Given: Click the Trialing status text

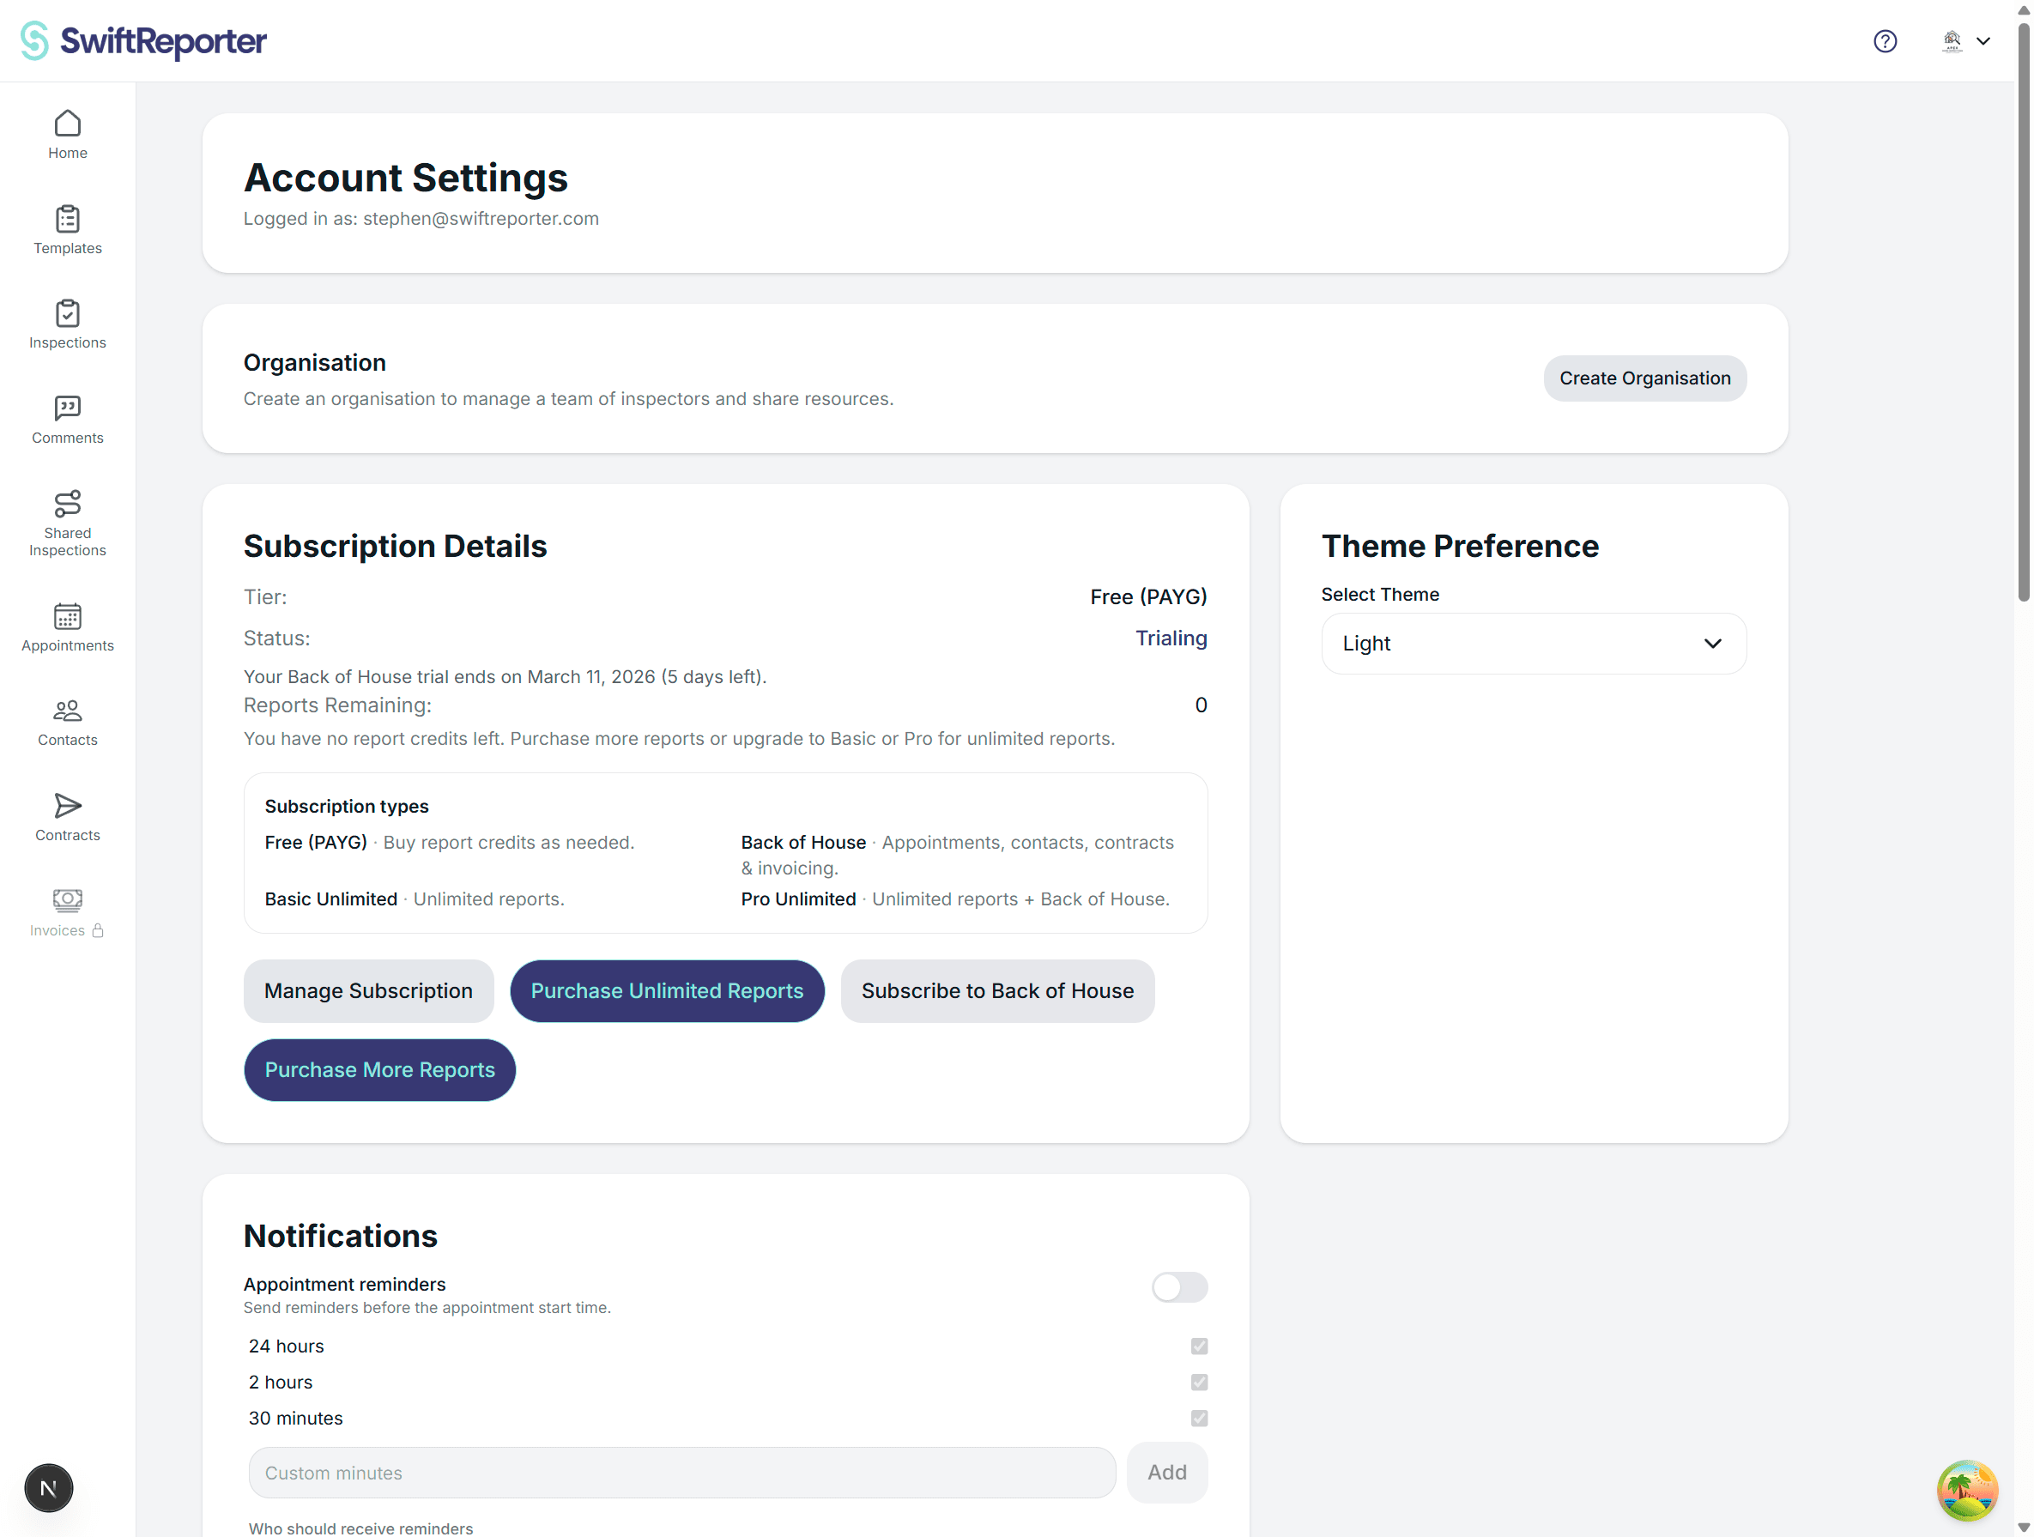Looking at the screenshot, I should 1171,638.
